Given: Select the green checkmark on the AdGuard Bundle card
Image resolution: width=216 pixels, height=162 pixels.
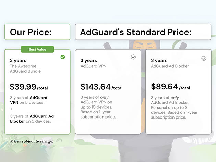Looking at the screenshot, I should pyautogui.click(x=63, y=57).
